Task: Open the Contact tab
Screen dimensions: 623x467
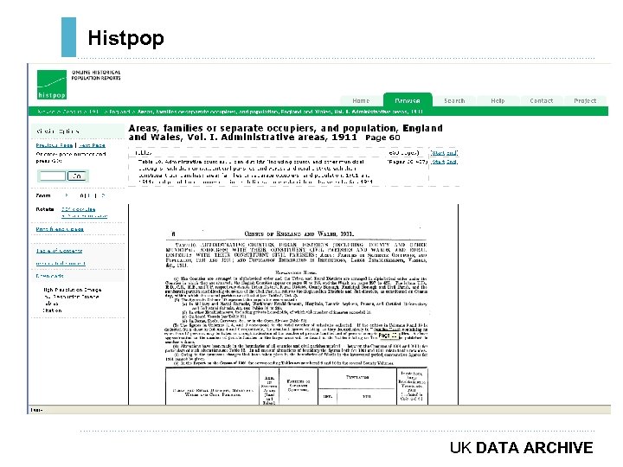Action: [541, 101]
